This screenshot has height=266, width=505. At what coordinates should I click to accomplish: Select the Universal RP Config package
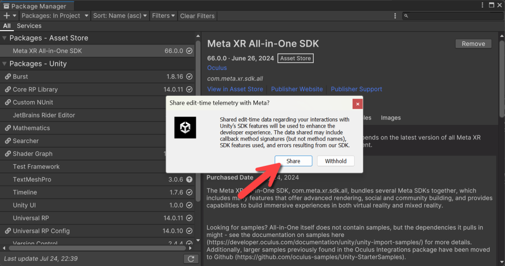[97, 231]
